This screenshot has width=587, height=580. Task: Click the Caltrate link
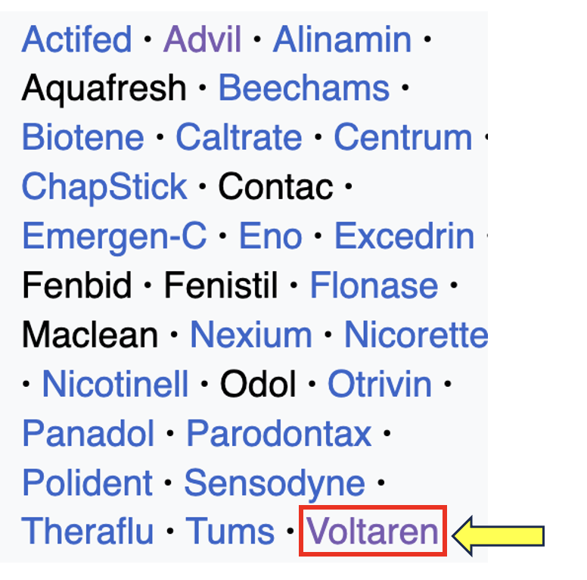[x=238, y=138]
